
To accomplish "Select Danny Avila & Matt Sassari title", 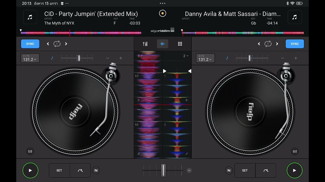I will click(233, 14).
